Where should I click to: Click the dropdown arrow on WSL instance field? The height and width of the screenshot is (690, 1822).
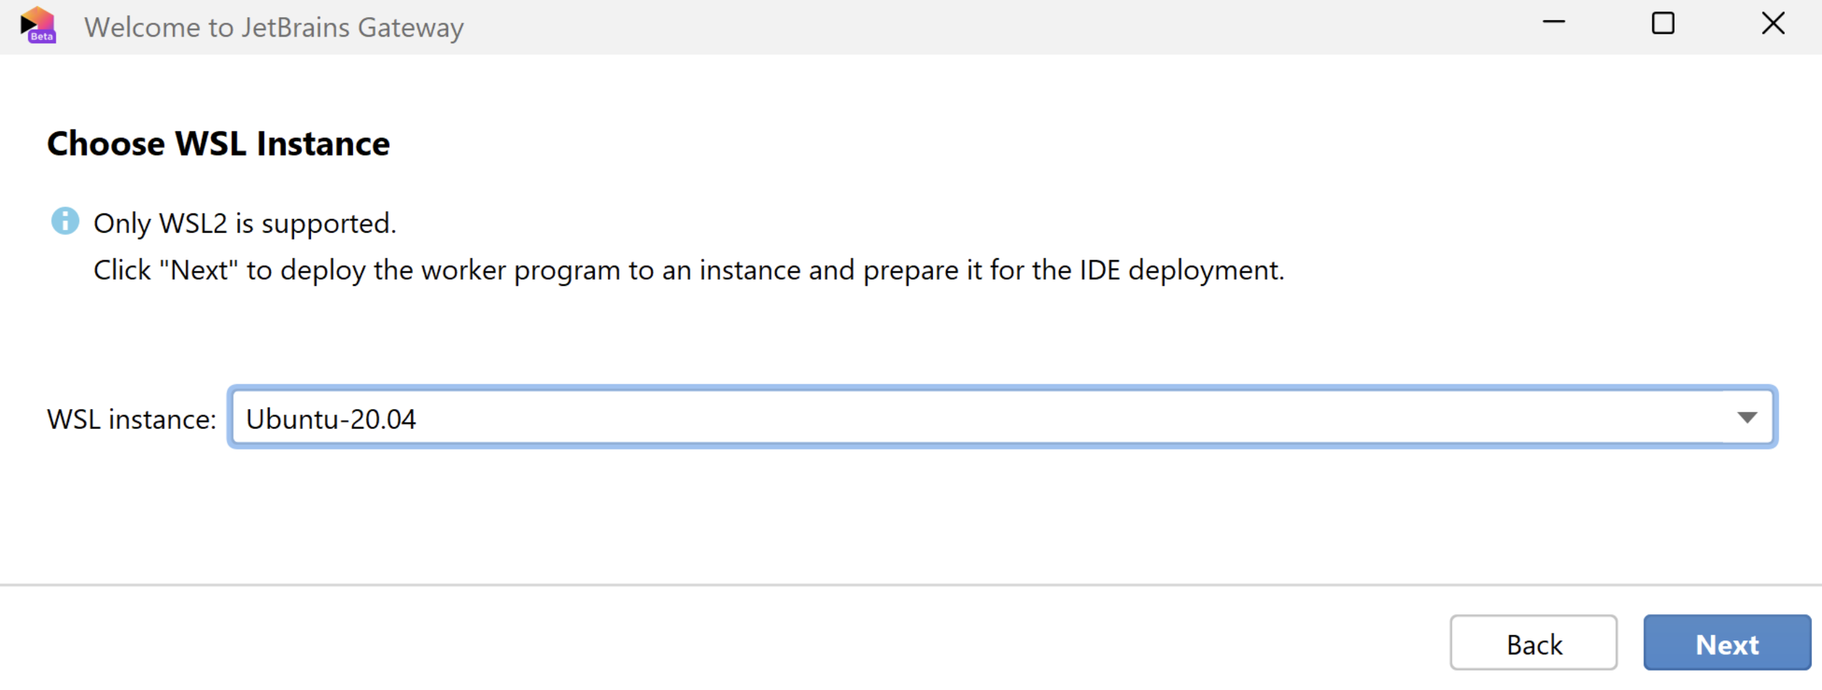[x=1746, y=417]
